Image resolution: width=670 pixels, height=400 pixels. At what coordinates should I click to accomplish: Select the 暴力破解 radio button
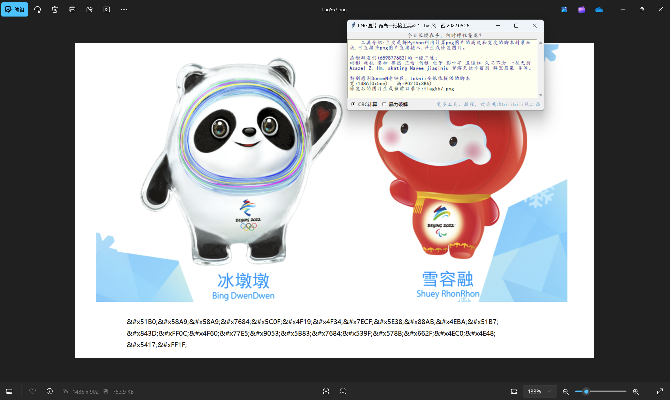pyautogui.click(x=384, y=104)
